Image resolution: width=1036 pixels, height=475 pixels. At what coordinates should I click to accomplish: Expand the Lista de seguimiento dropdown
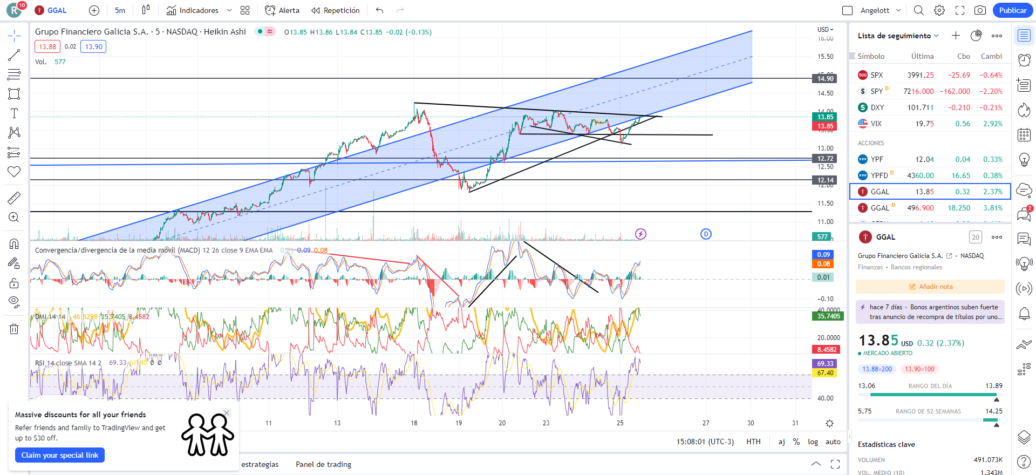(898, 36)
